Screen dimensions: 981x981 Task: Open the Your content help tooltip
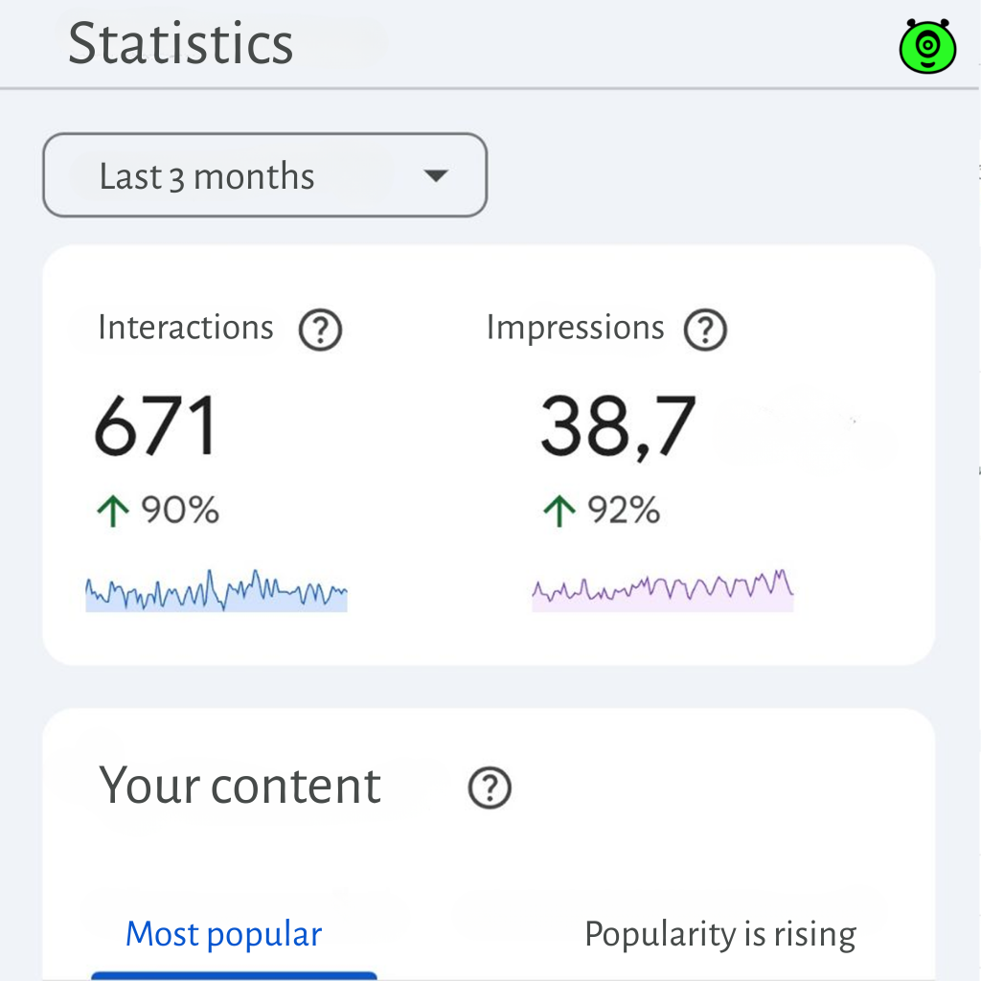pos(490,787)
